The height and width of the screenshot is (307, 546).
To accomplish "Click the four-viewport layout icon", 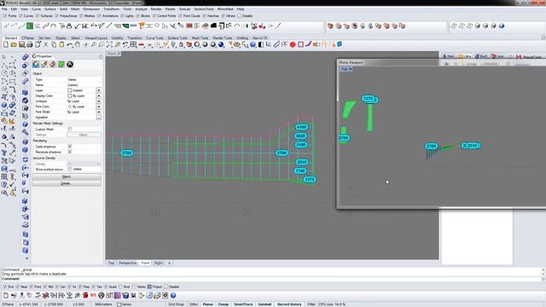I will click(x=133, y=44).
